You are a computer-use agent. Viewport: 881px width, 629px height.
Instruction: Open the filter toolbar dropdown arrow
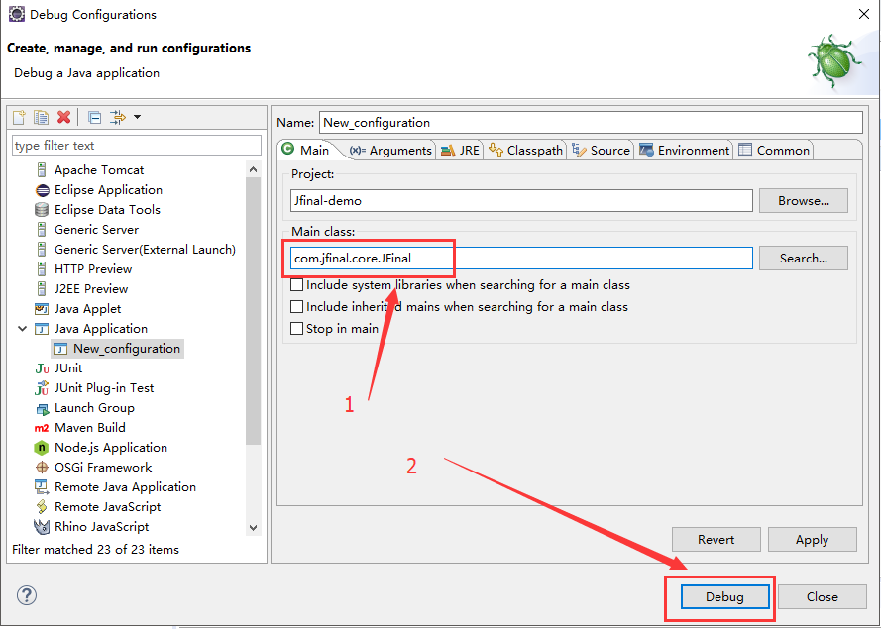(137, 117)
